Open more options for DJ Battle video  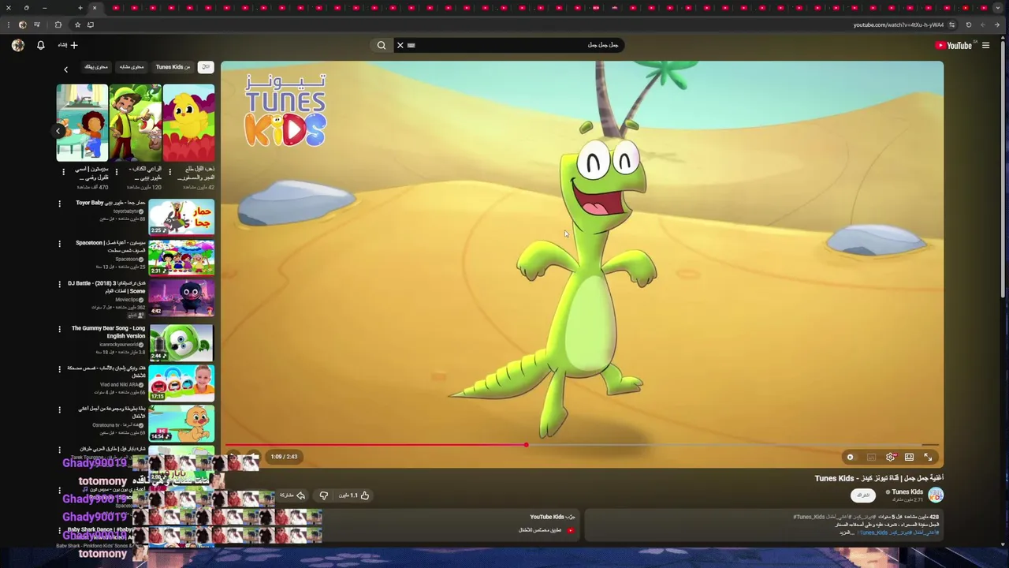[59, 284]
